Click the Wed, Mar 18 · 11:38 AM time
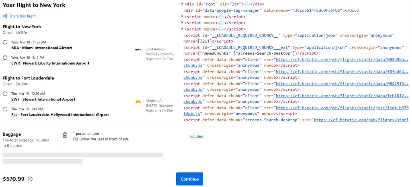 coord(29,42)
